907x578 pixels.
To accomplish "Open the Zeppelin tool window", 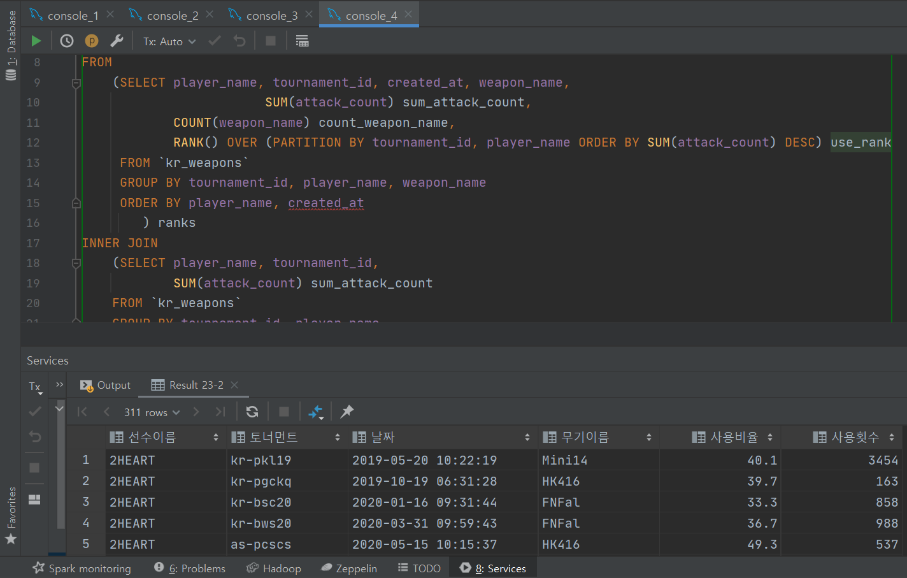I will [x=349, y=568].
